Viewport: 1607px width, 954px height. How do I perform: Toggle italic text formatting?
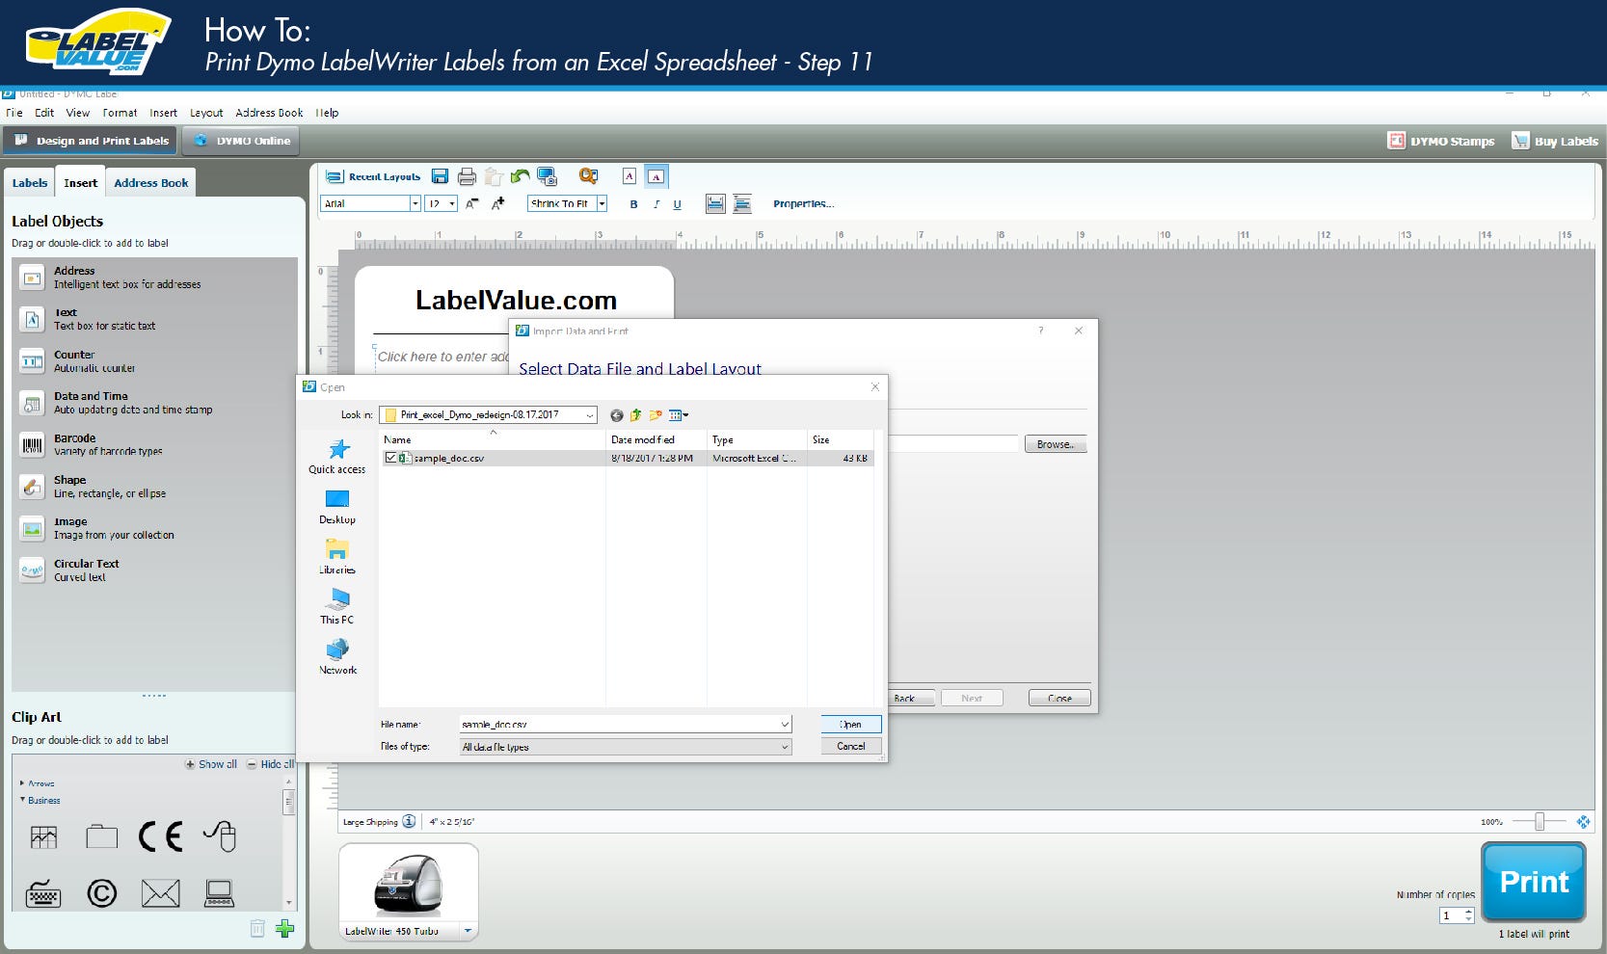tap(656, 204)
